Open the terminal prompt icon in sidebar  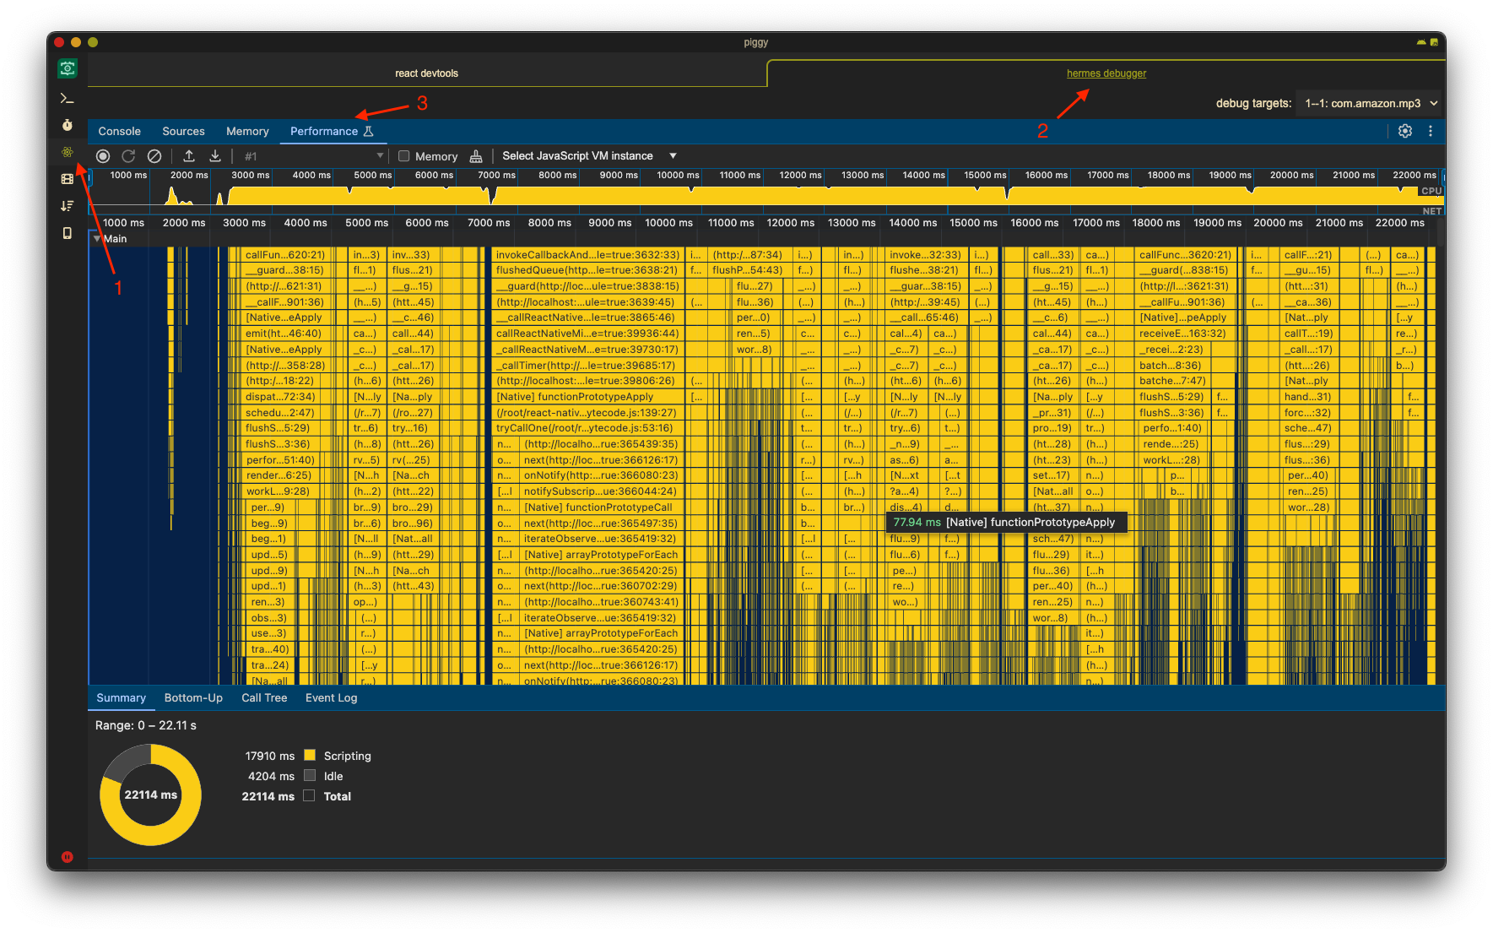click(x=68, y=99)
